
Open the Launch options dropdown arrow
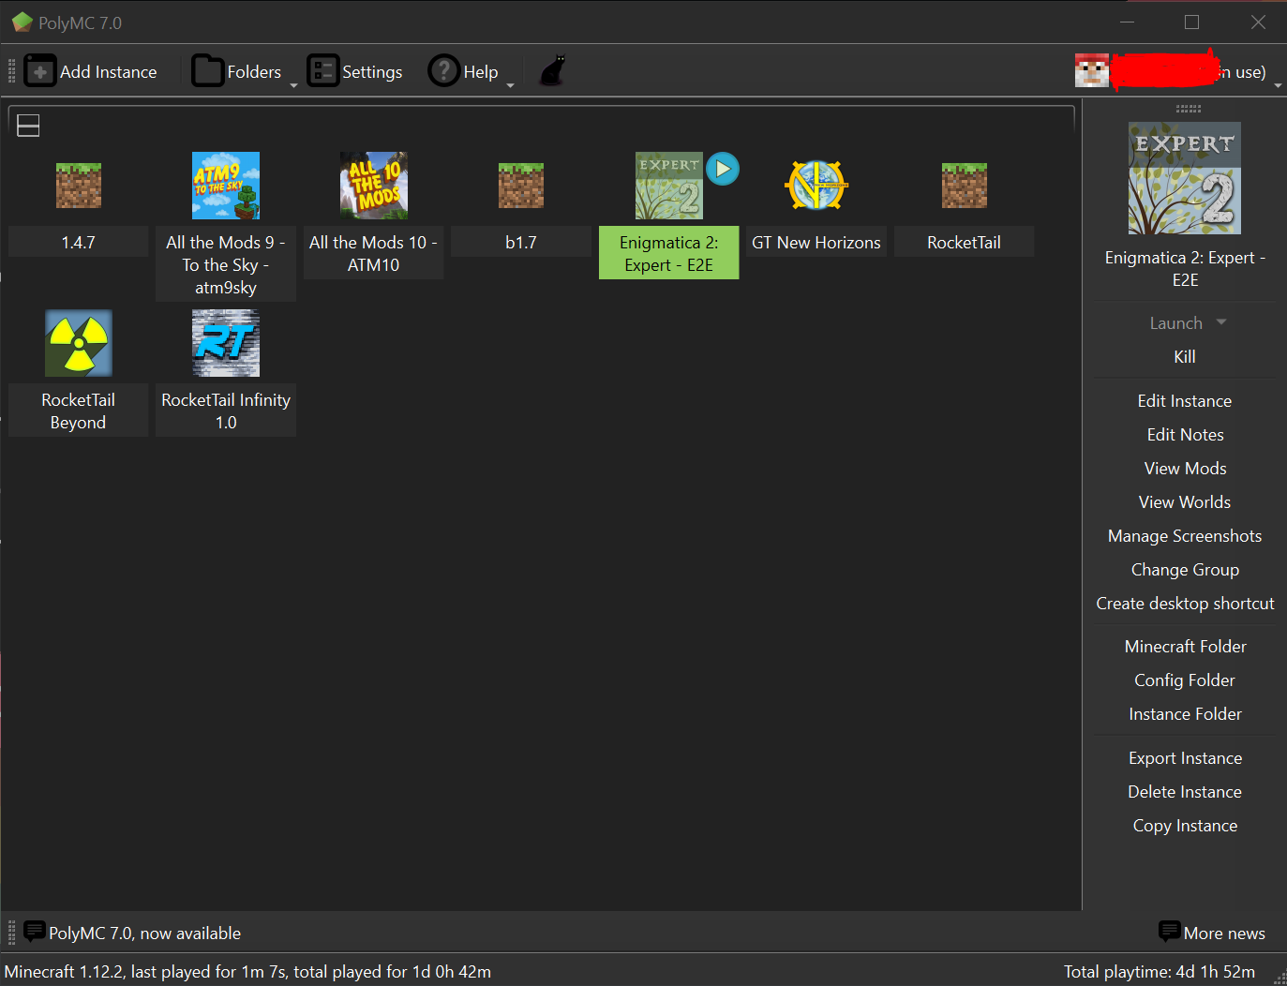pos(1221,322)
